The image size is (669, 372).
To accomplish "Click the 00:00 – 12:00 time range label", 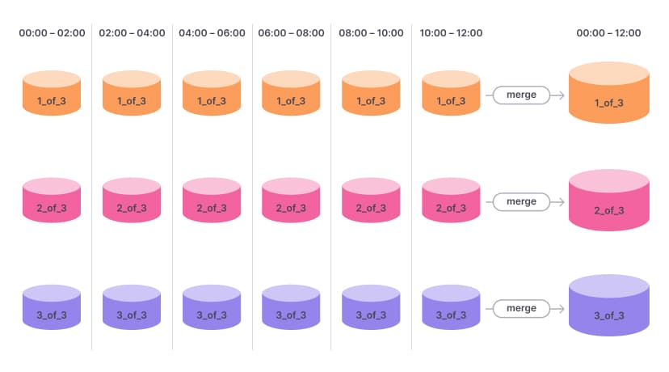I will [x=608, y=33].
